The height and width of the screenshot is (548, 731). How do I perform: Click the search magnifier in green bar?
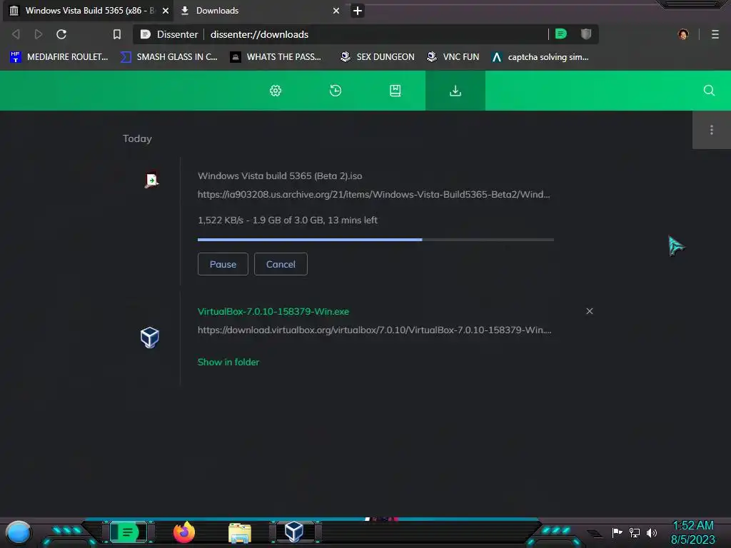(x=709, y=91)
